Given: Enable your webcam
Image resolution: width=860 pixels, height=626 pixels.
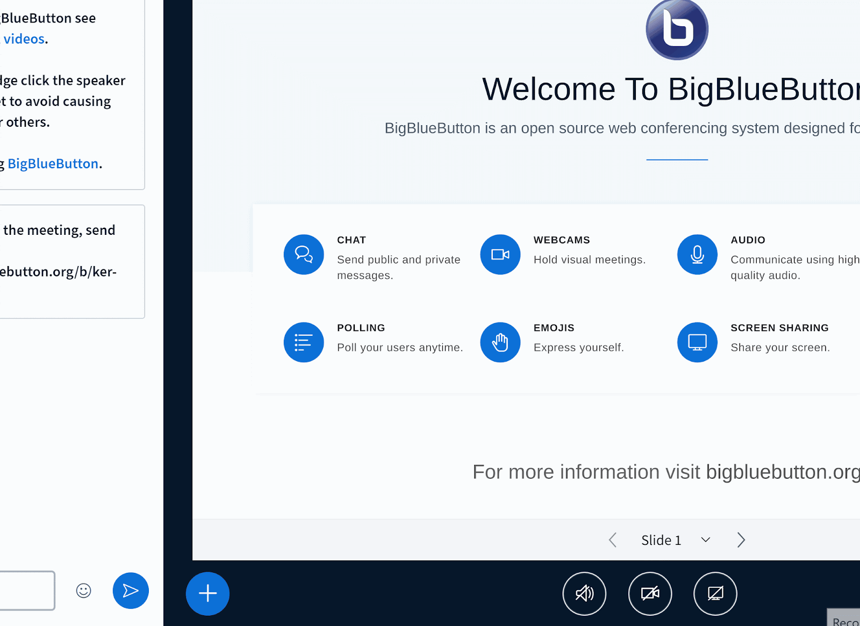Looking at the screenshot, I should tap(650, 593).
